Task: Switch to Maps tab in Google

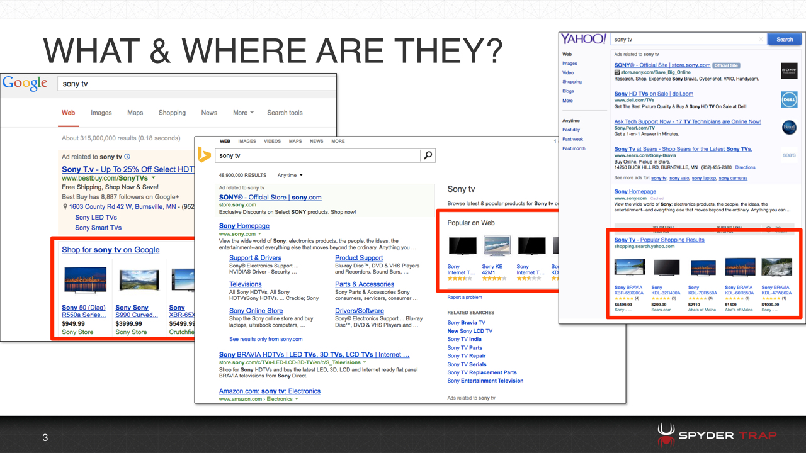Action: point(135,113)
